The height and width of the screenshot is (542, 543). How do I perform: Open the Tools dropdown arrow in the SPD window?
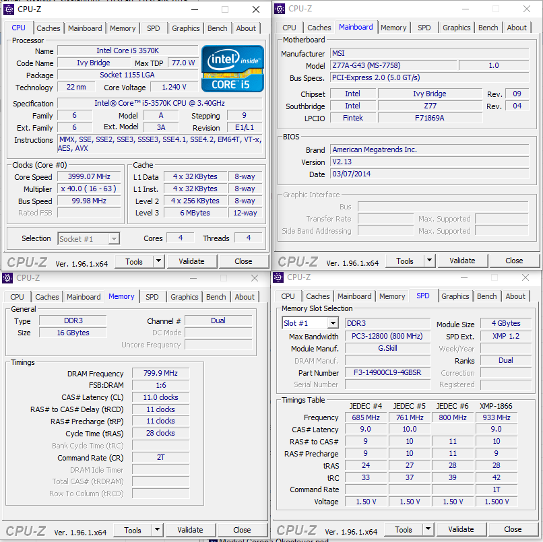pyautogui.click(x=428, y=529)
